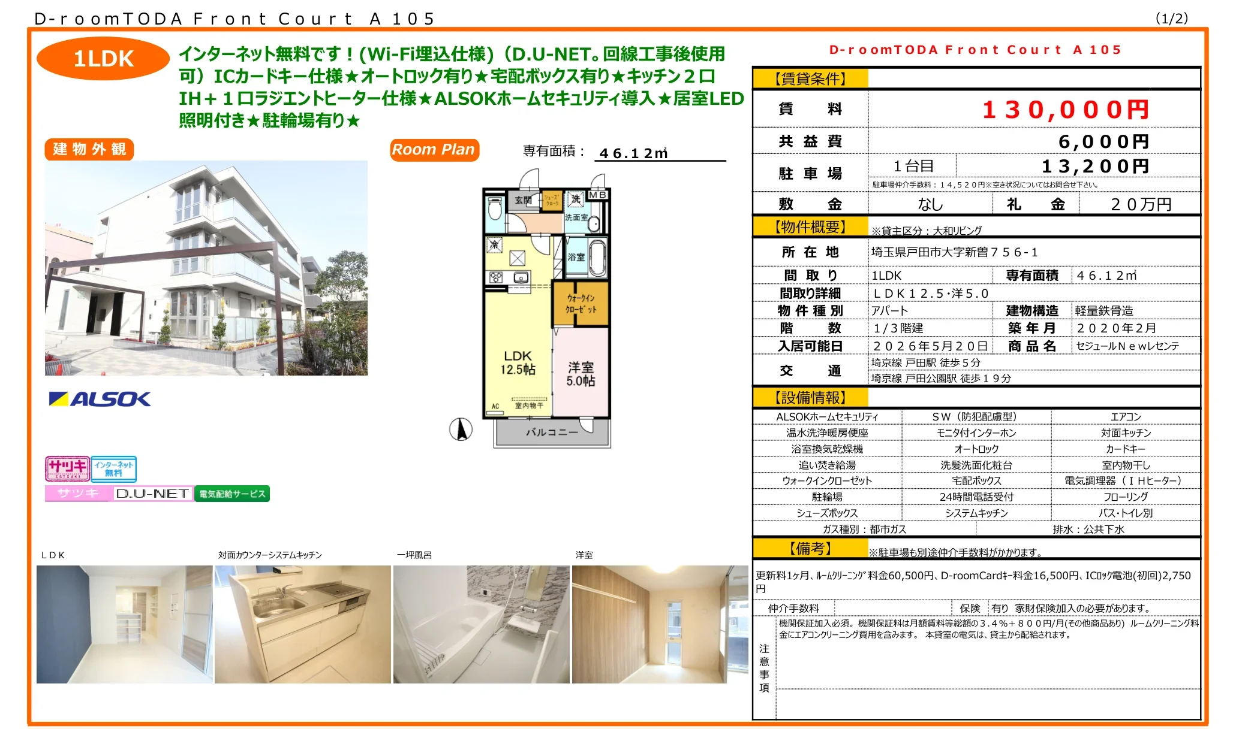This screenshot has height=729, width=1233.
Task: Click the Room Plan orange label
Action: point(434,149)
